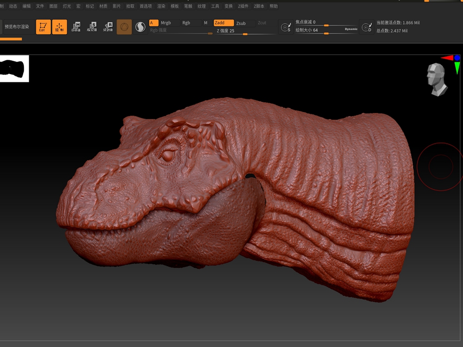Switch to the Move axis (M) tool
Screen dimensions: 463x347
click(76, 27)
